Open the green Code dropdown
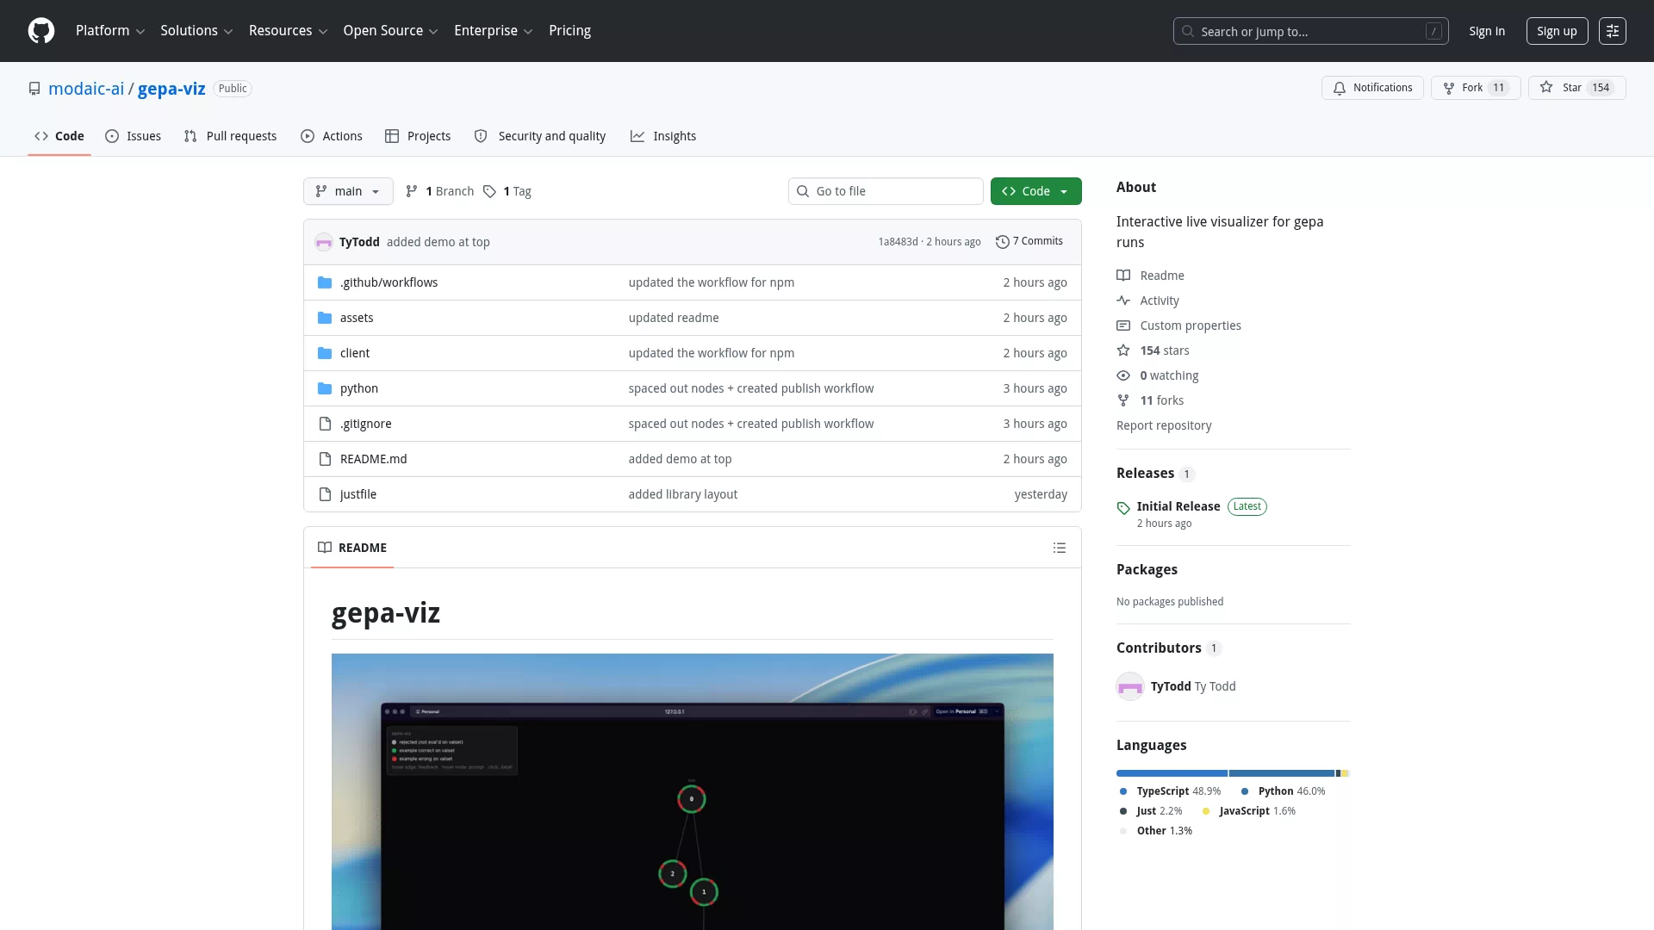Viewport: 1654px width, 930px height. (x=1035, y=191)
